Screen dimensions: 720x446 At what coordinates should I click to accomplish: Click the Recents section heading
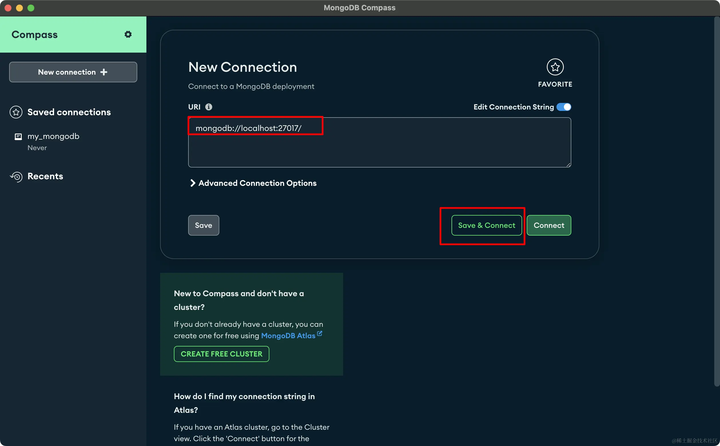point(45,176)
